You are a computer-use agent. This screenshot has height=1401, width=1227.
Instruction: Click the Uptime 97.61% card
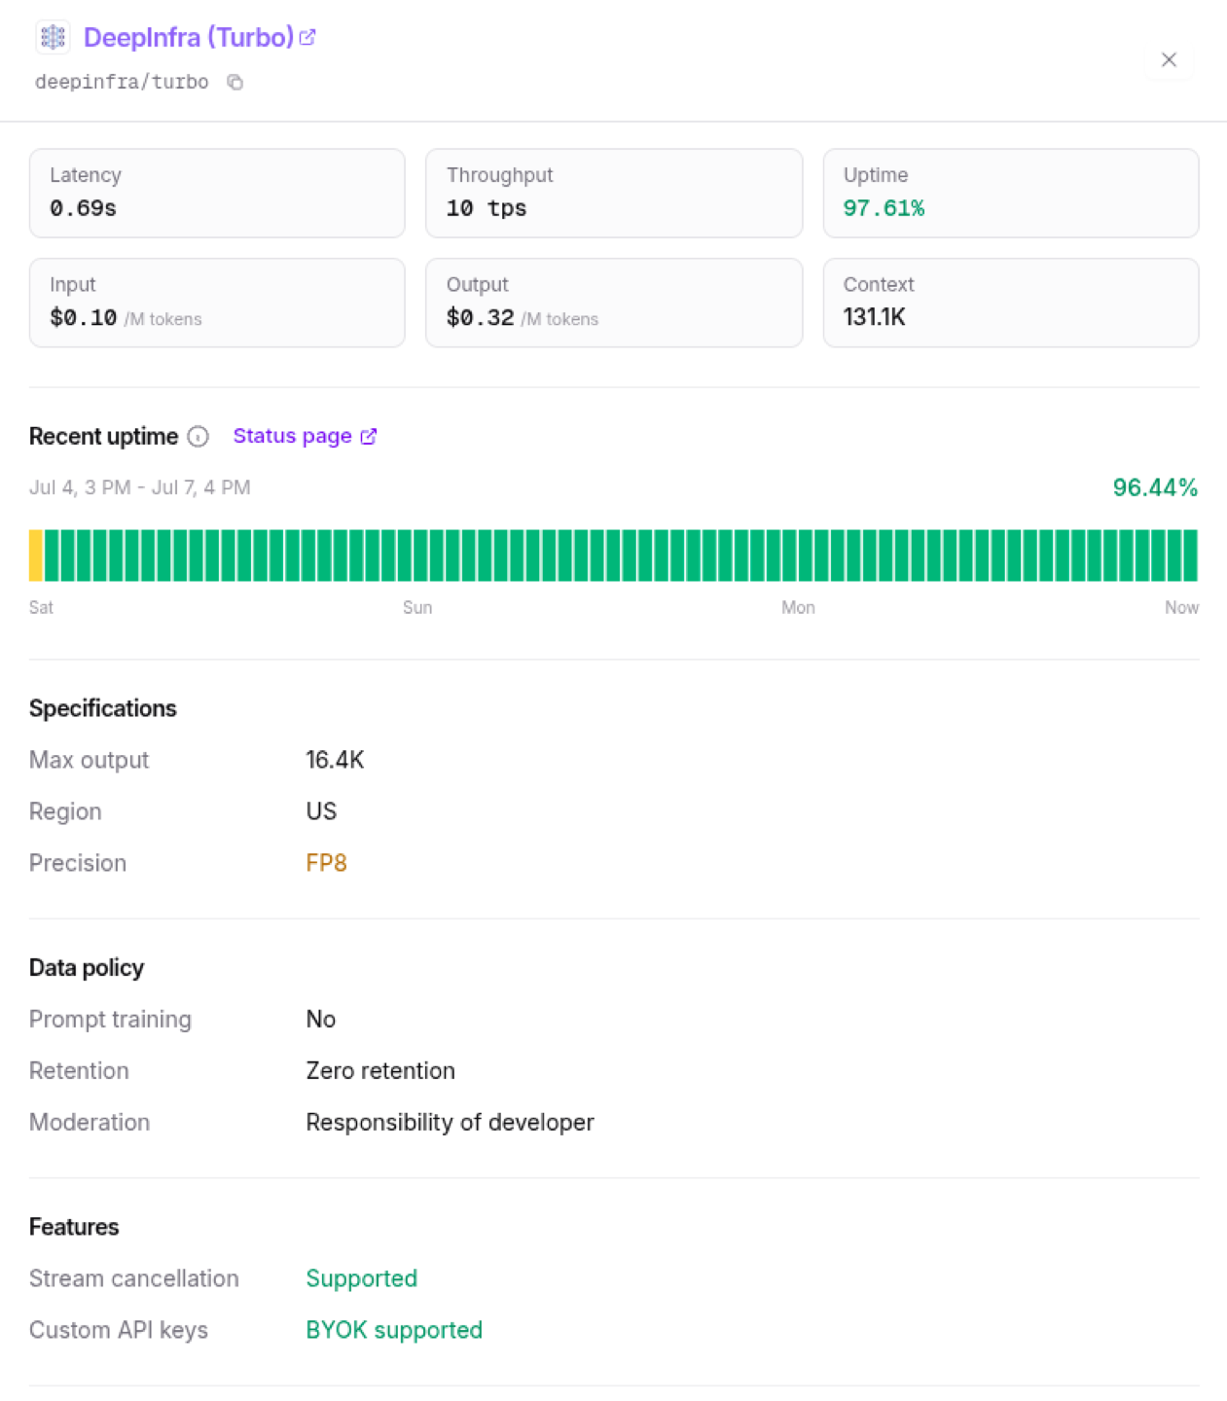[1011, 193]
